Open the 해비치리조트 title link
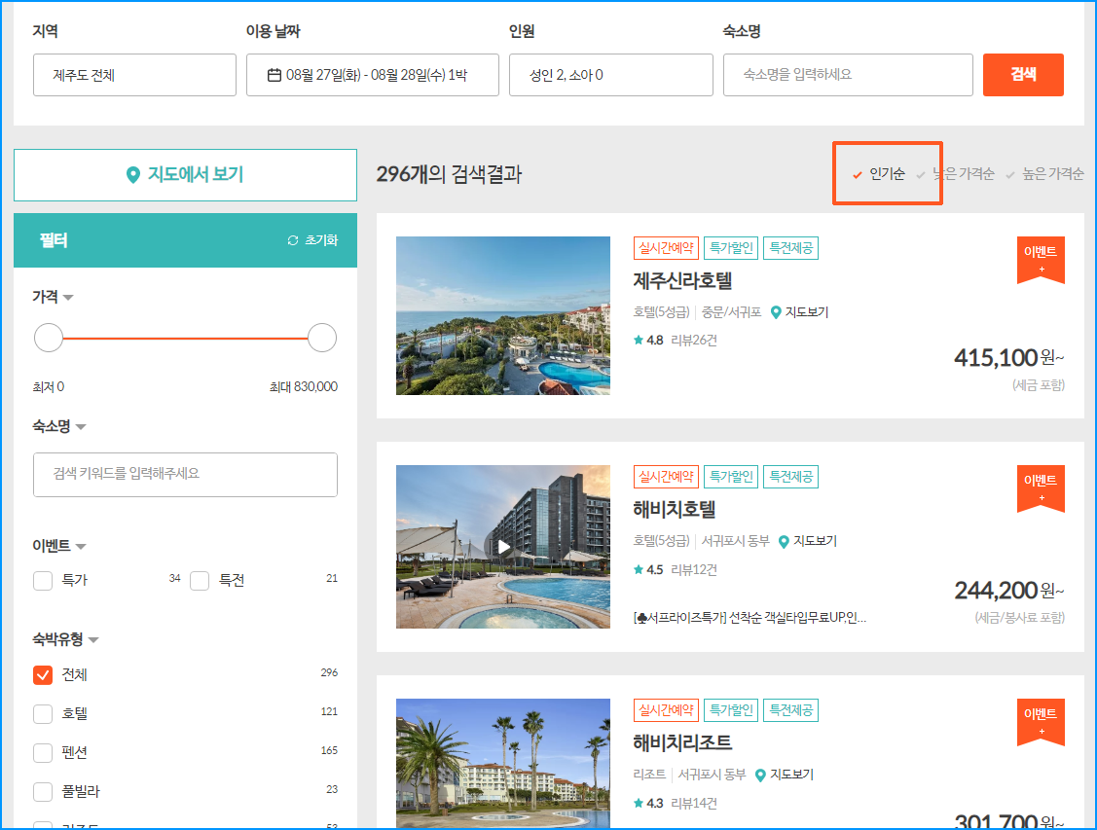Viewport: 1097px width, 830px height. [x=682, y=742]
